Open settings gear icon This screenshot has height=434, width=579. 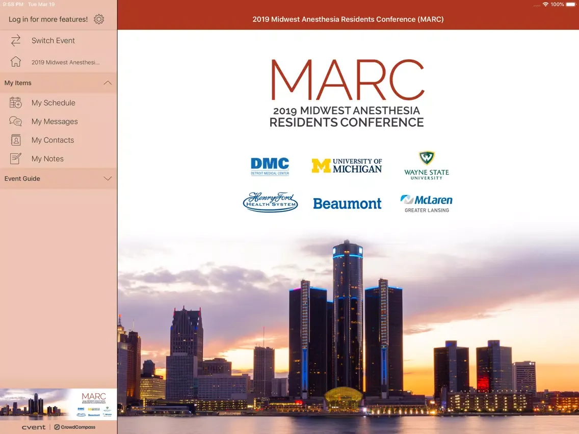pos(98,19)
